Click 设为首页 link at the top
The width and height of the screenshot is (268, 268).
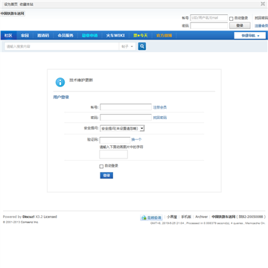pyautogui.click(x=11, y=4)
